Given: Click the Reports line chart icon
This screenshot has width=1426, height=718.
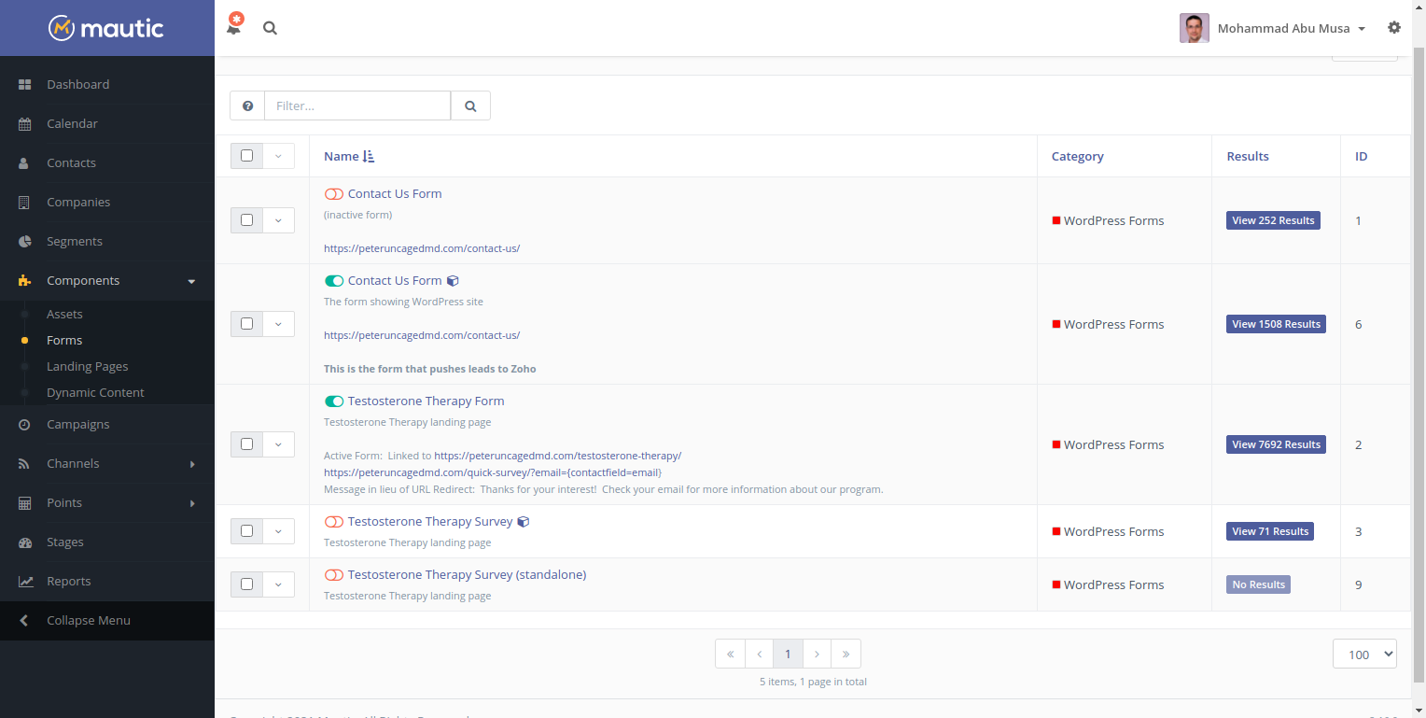Looking at the screenshot, I should pos(25,581).
